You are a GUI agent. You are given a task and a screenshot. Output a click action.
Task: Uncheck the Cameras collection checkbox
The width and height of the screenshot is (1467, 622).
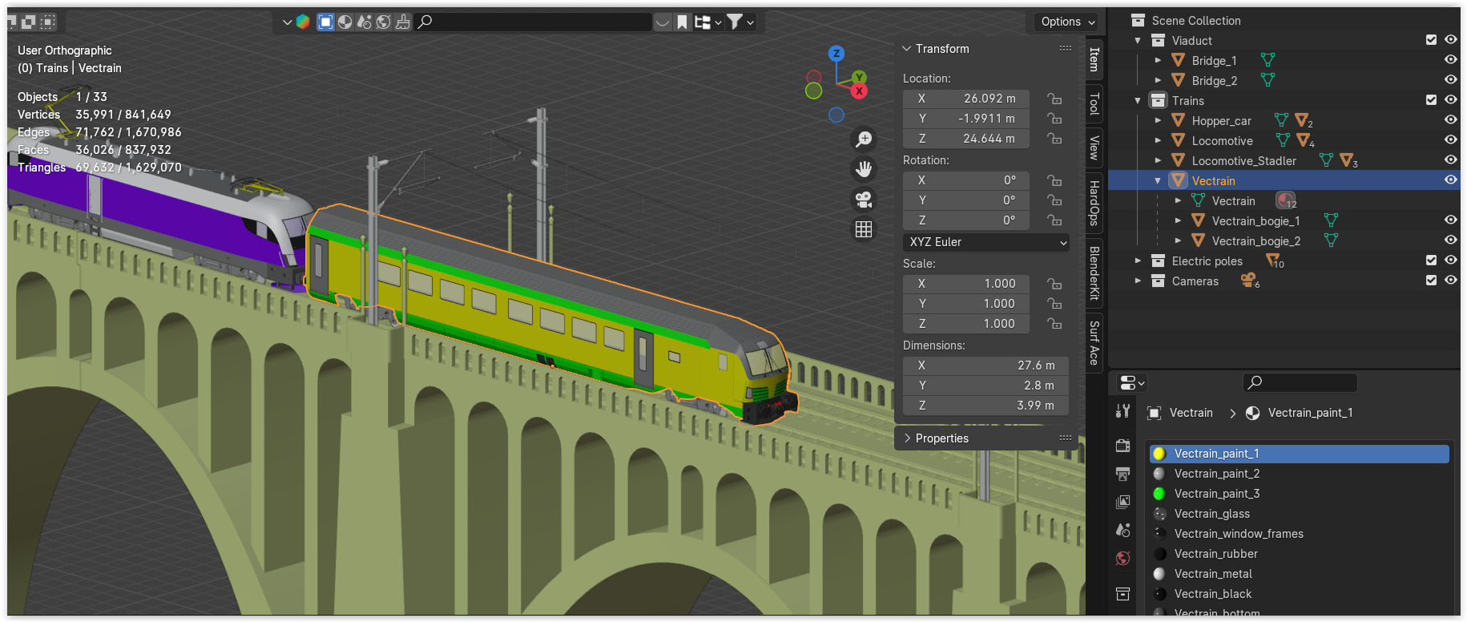tap(1431, 281)
